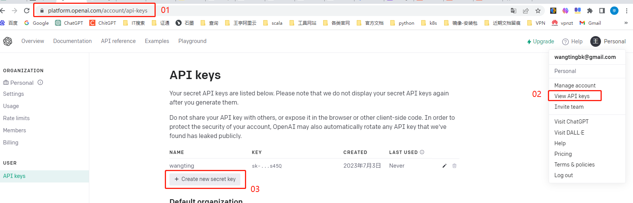Toggle the Personal account menu
Viewport: 633px width, 203px height.
click(608, 41)
